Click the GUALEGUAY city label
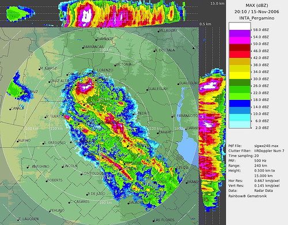This screenshot has width=288, height=225. point(158,89)
